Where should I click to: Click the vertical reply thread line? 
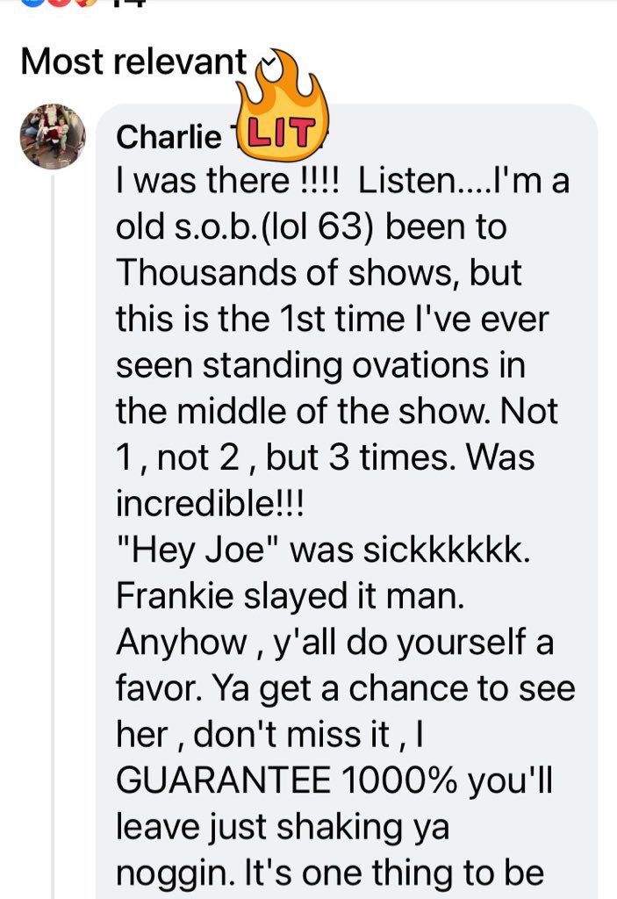[x=54, y=527]
